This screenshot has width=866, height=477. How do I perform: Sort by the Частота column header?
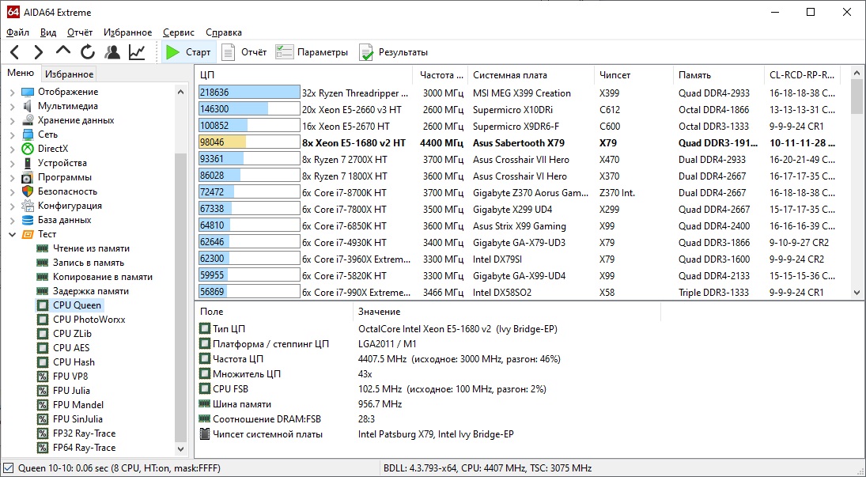point(441,75)
